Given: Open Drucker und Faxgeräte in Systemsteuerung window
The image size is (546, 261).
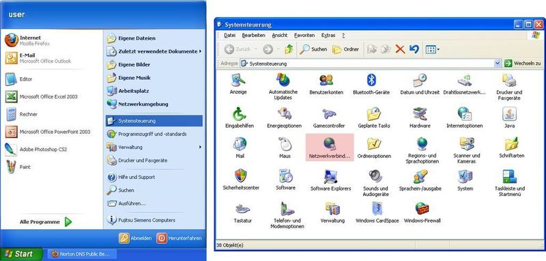Looking at the screenshot, I should pyautogui.click(x=509, y=87).
